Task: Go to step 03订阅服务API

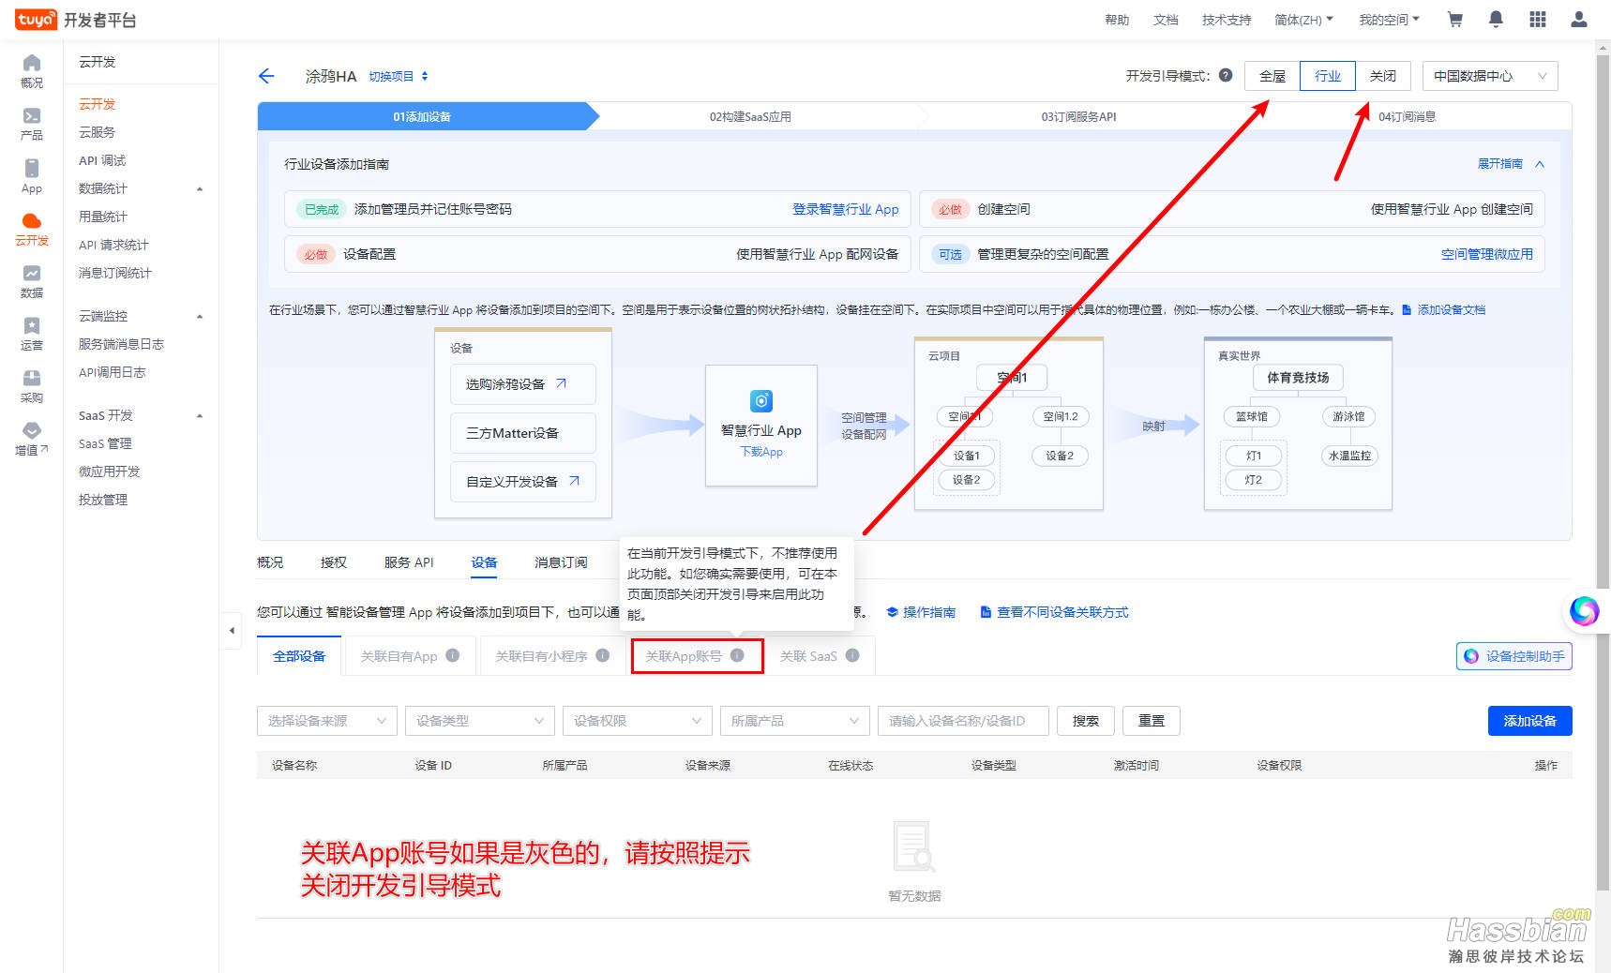Action: (1078, 117)
